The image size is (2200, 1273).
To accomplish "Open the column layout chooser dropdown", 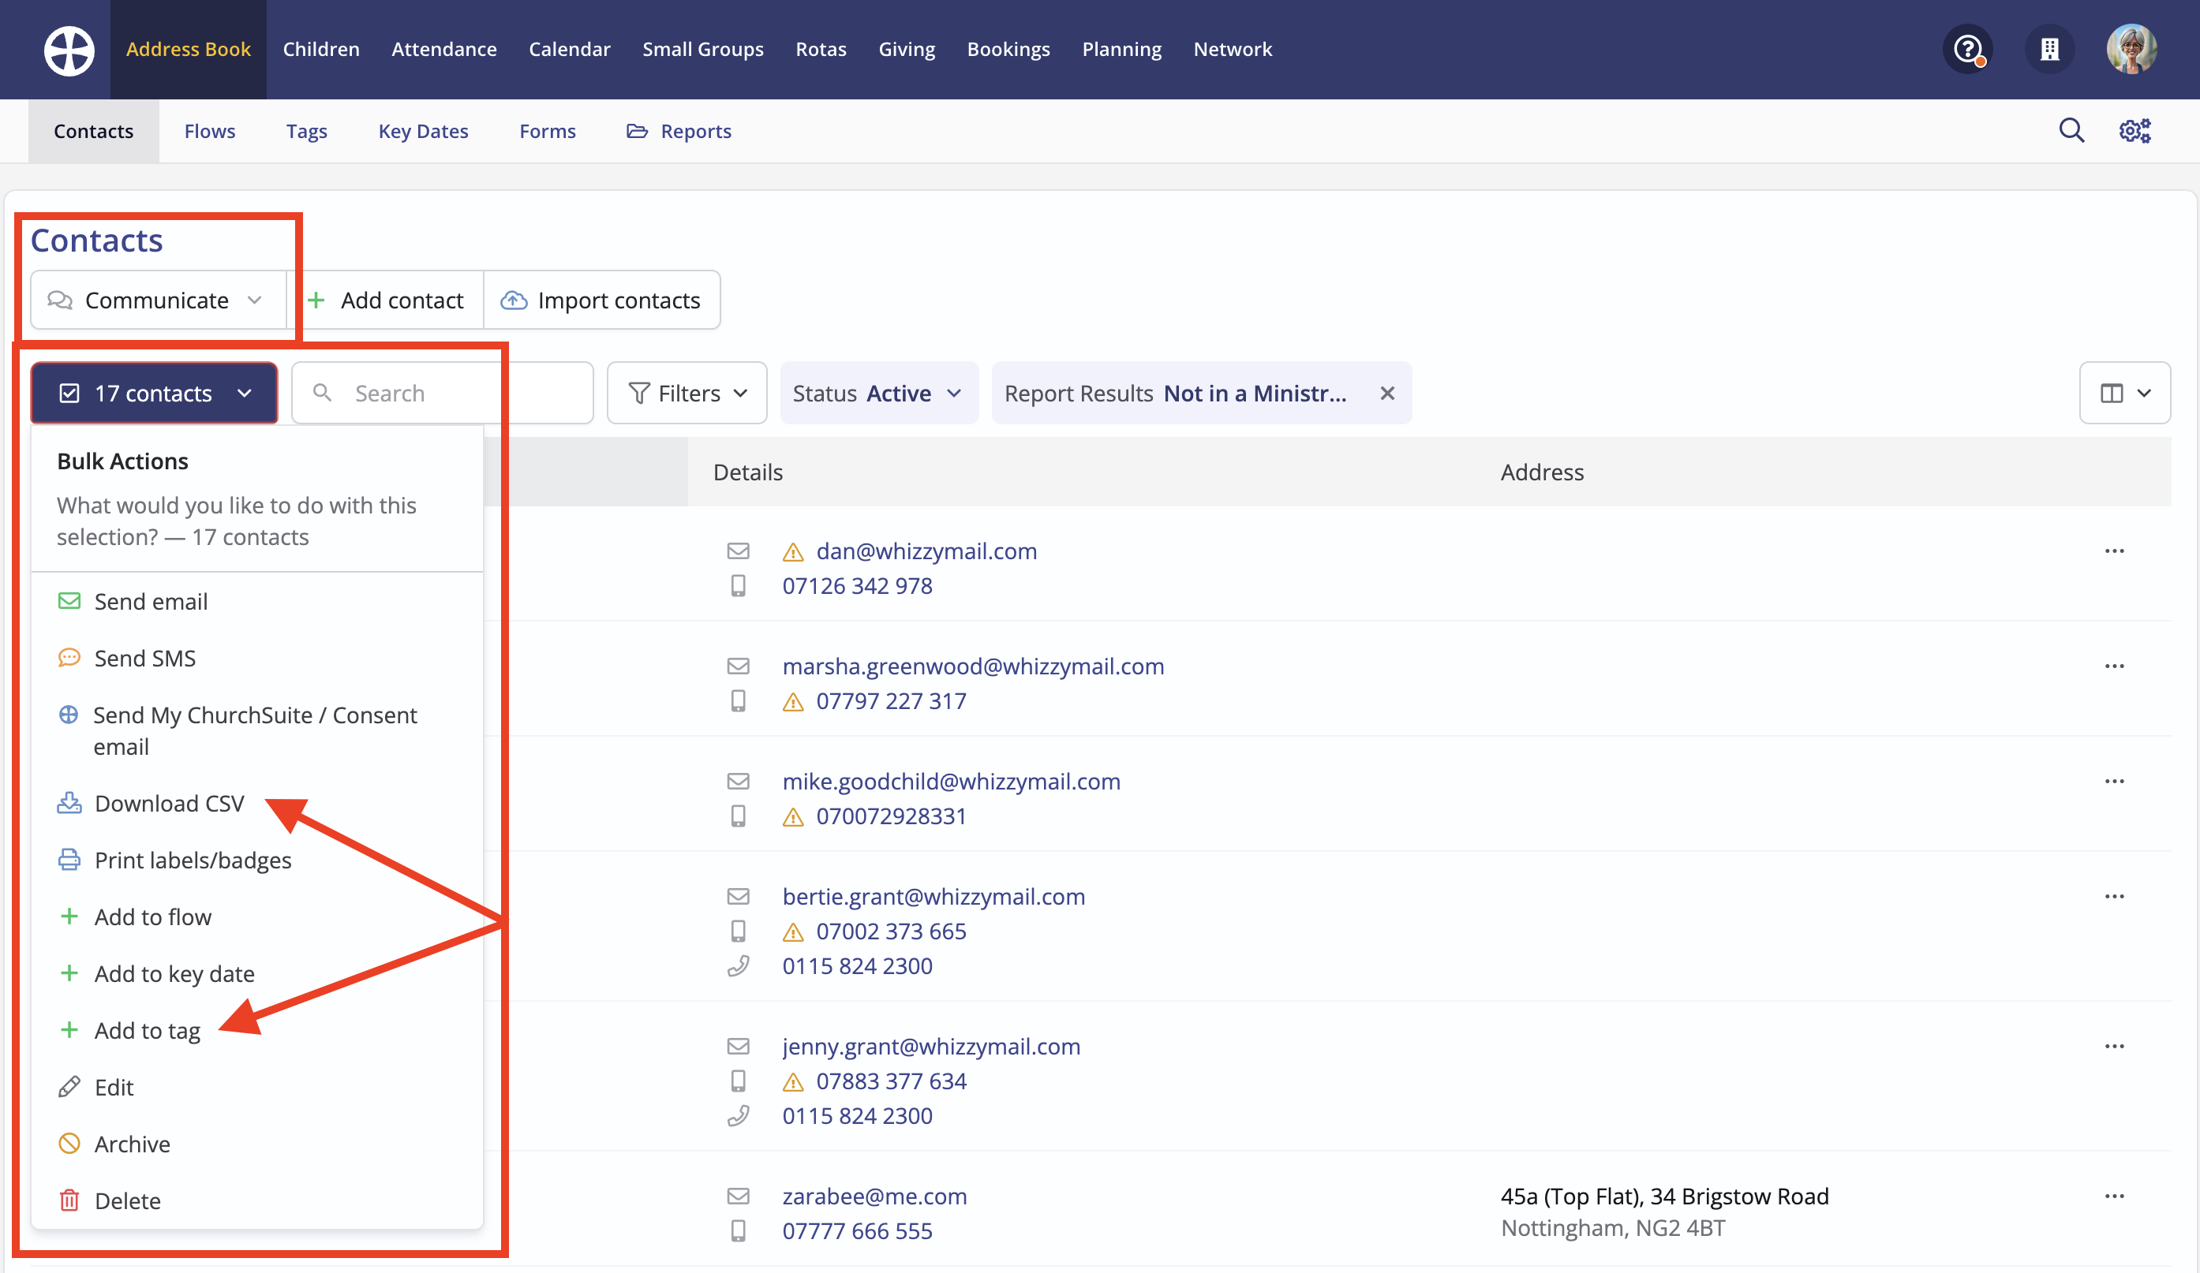I will point(2124,394).
